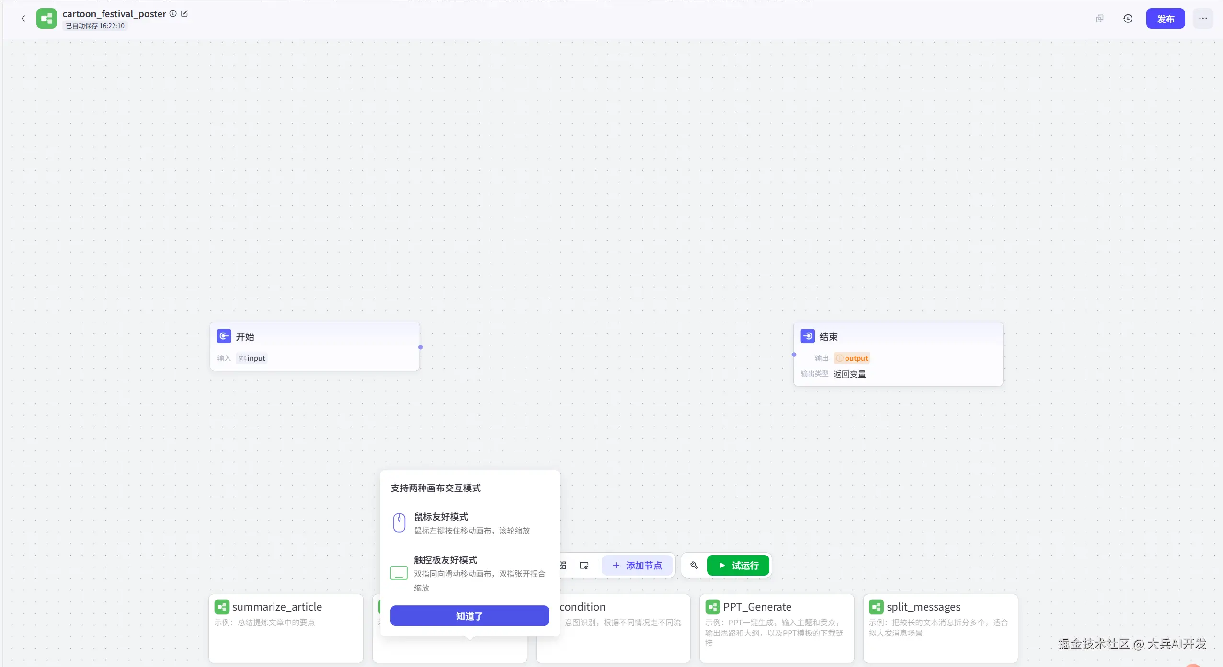Open the version history clock icon
The height and width of the screenshot is (667, 1223).
(x=1128, y=19)
